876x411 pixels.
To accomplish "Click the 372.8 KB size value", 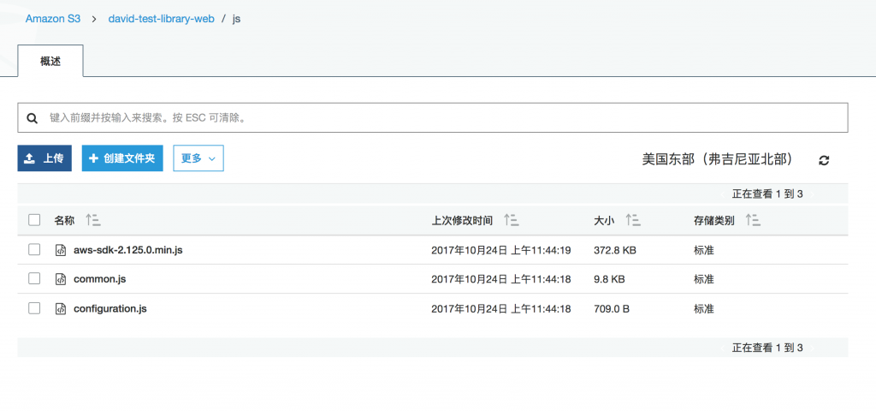I will tap(615, 250).
